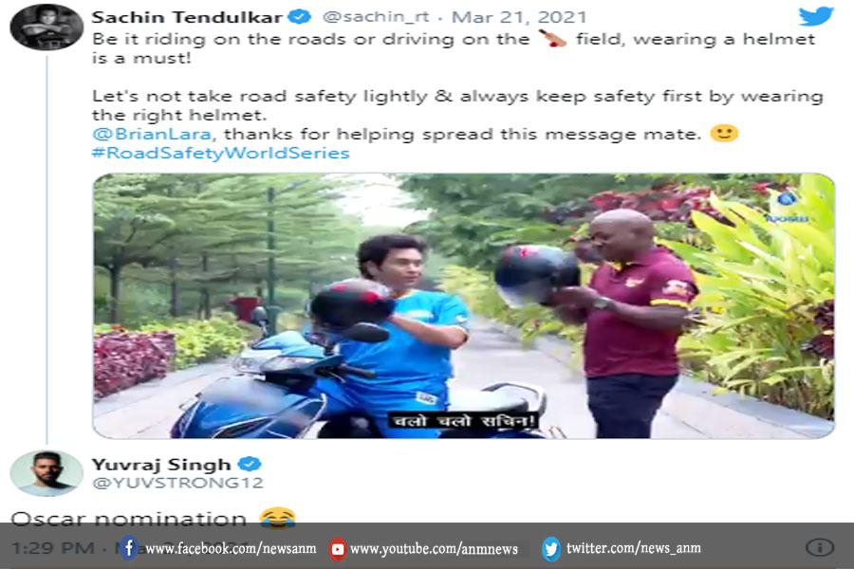Click Yuvraj Singh's verified badge
Image resolution: width=854 pixels, height=569 pixels.
(250, 464)
